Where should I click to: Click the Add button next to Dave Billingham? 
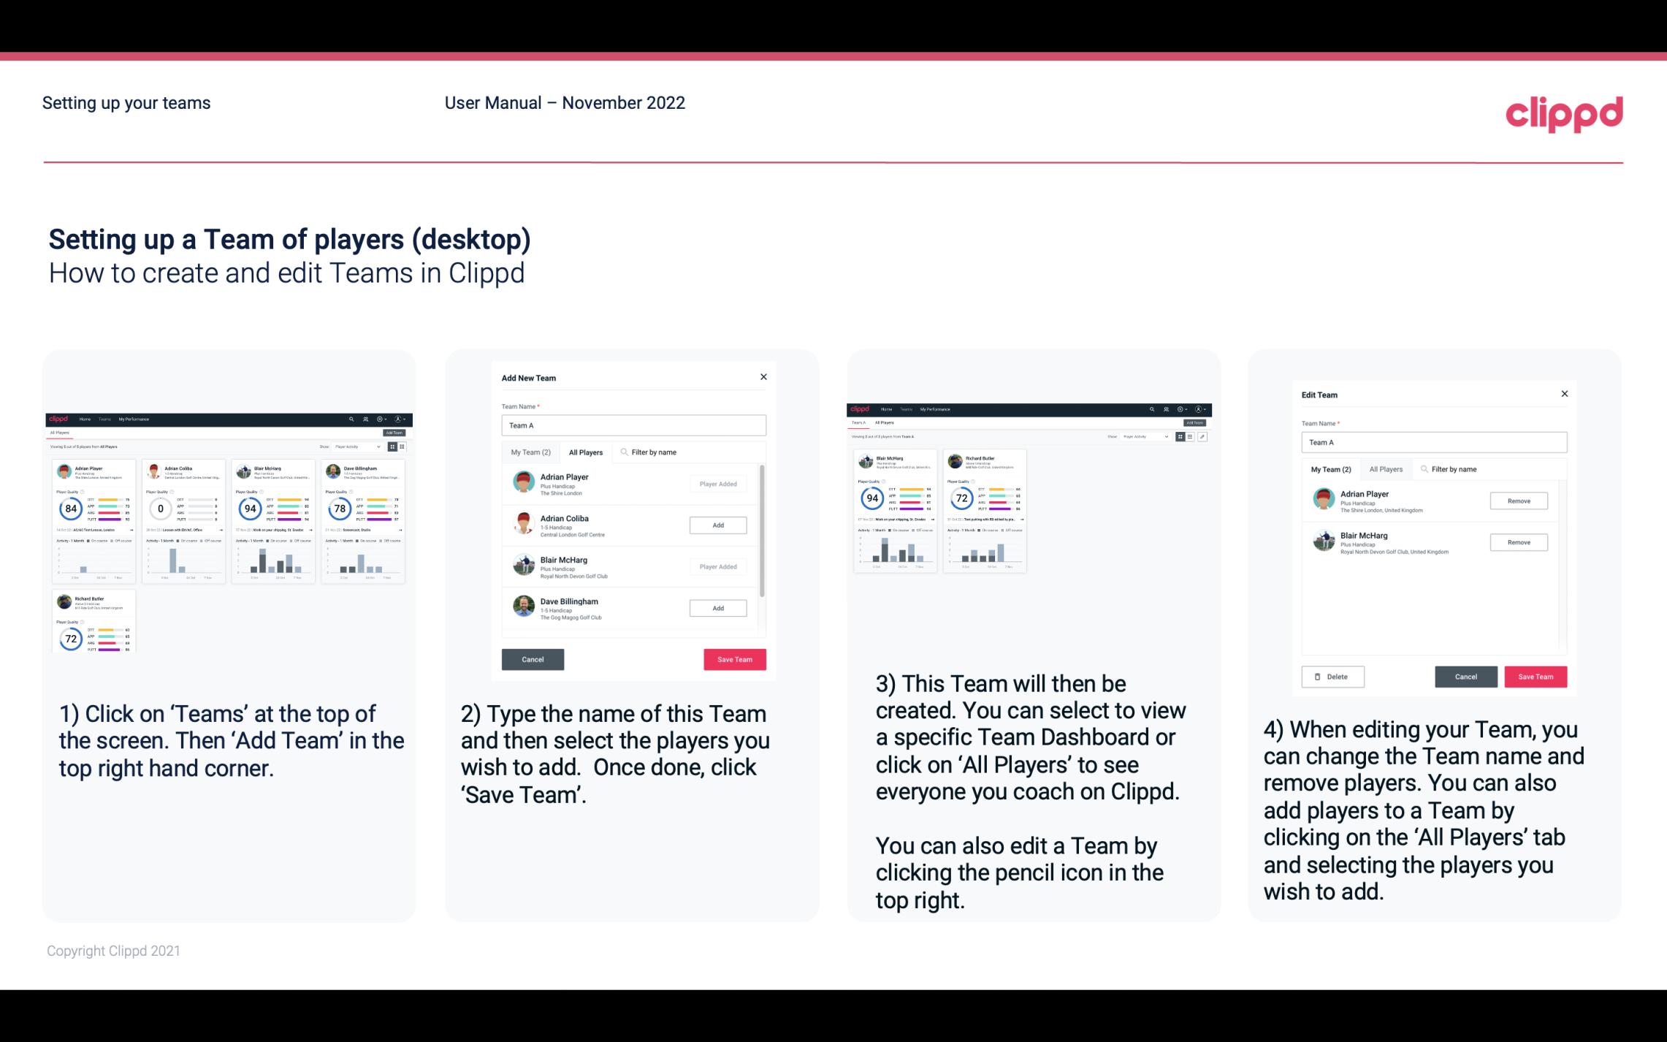click(717, 607)
